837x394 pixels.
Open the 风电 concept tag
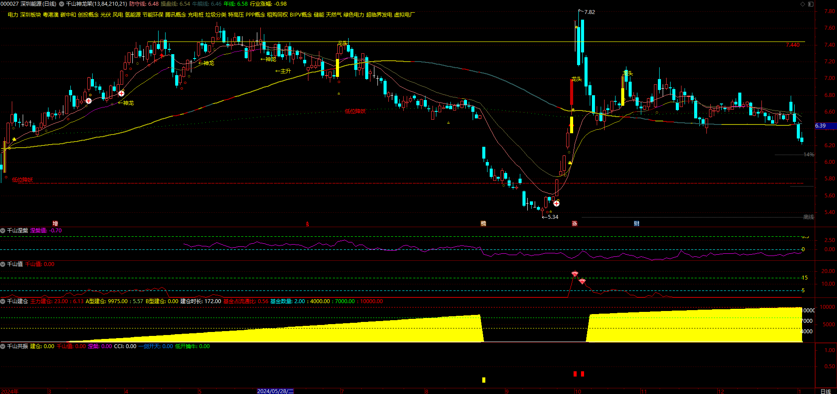(118, 15)
